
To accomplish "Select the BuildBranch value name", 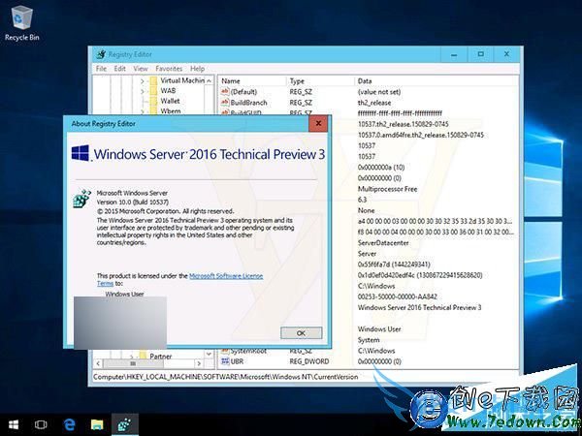I will [x=248, y=103].
